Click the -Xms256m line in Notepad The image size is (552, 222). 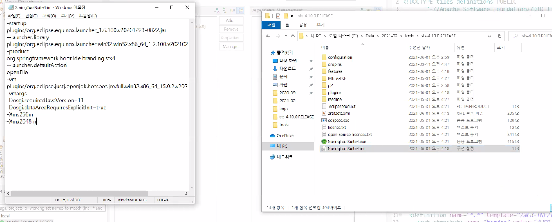tap(20, 114)
